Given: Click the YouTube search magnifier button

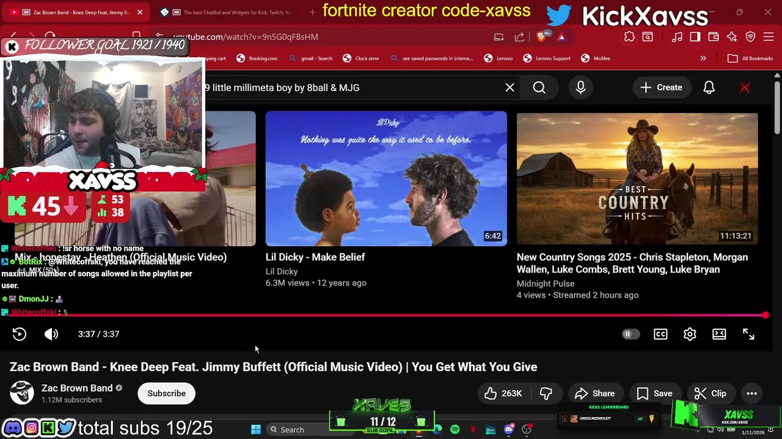Looking at the screenshot, I should [x=539, y=87].
